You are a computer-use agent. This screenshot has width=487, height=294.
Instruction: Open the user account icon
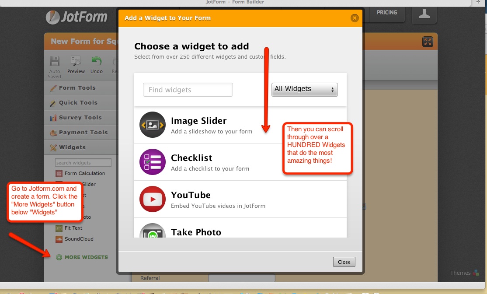(x=424, y=14)
